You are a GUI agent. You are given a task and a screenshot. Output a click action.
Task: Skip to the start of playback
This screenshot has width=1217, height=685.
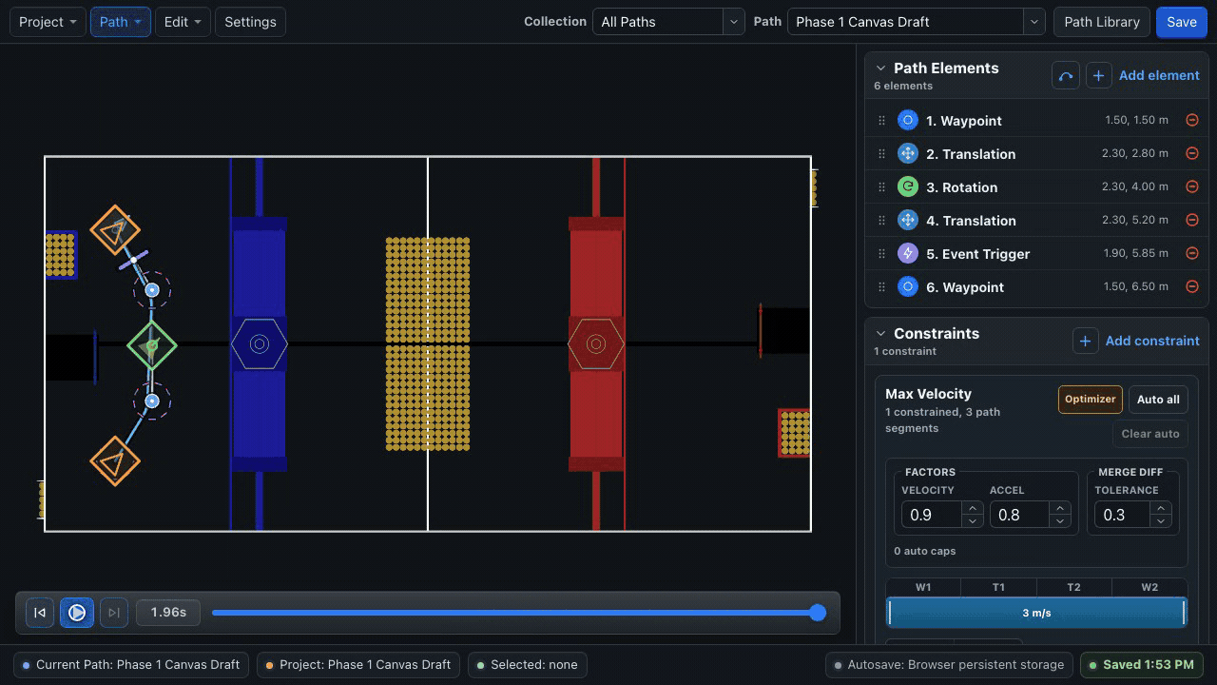40,613
